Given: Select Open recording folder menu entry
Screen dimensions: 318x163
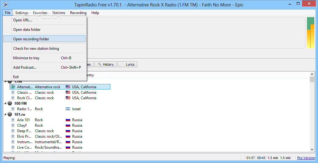Looking at the screenshot, I should (45, 39).
